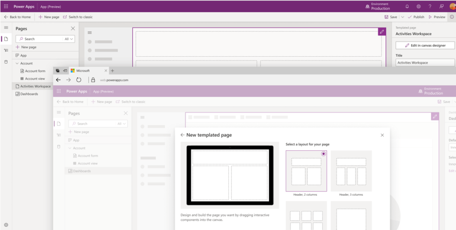The width and height of the screenshot is (456, 230).
Task: Collapse the Account tree node
Action: [17, 63]
